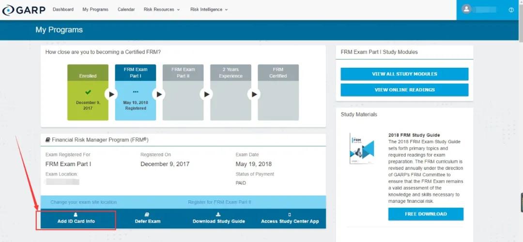Click the ellipsis icon in FRM Exam Part I card
This screenshot has height=242, width=523.
coord(136,91)
